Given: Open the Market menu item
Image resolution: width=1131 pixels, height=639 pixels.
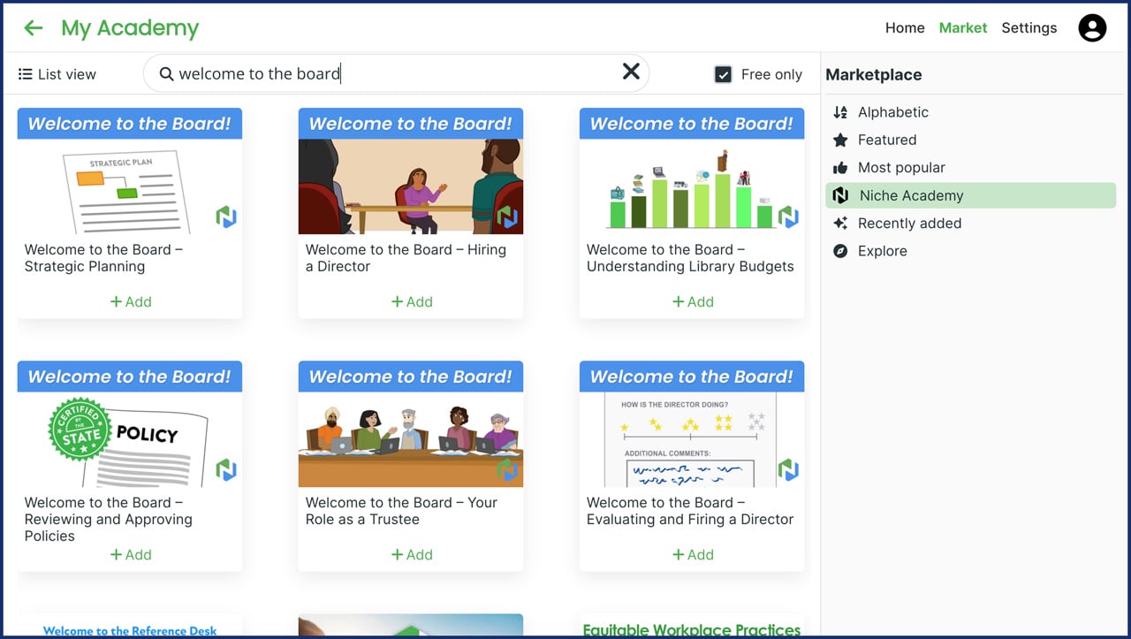Looking at the screenshot, I should coord(963,27).
